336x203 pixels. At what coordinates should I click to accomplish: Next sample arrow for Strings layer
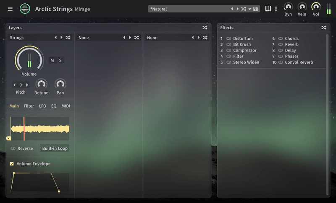(x=61, y=38)
